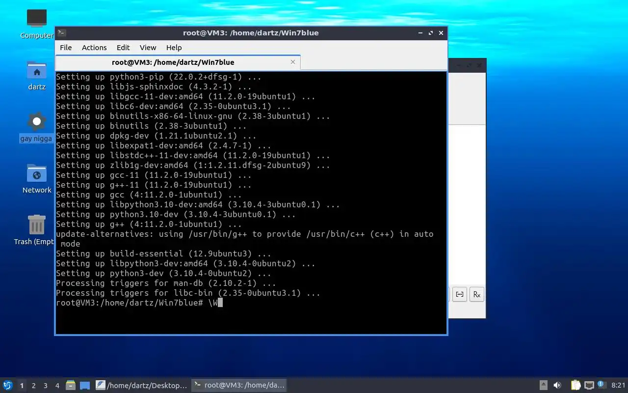Image resolution: width=628 pixels, height=393 pixels.
Task: Click the terminal prompt line
Action: [139, 303]
